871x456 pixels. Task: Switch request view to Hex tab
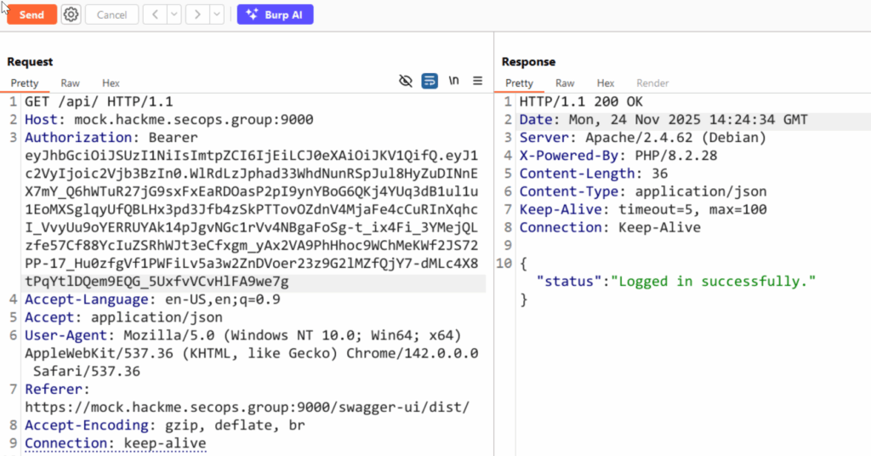click(111, 83)
